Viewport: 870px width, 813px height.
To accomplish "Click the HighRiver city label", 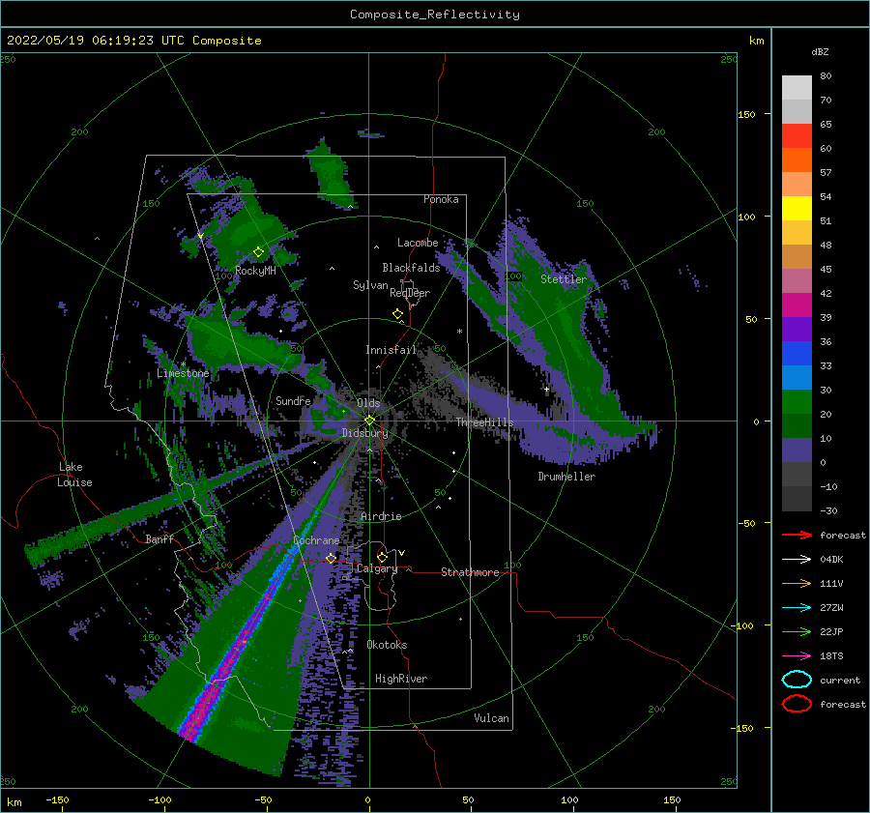I will click(x=401, y=679).
